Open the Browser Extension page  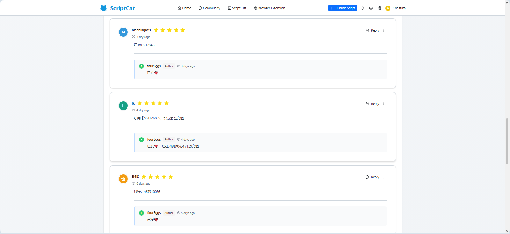270,8
